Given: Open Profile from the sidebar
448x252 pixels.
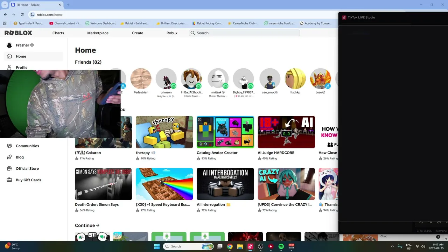Looking at the screenshot, I should (21, 68).
